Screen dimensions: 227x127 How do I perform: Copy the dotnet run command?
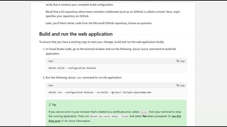[181, 85]
